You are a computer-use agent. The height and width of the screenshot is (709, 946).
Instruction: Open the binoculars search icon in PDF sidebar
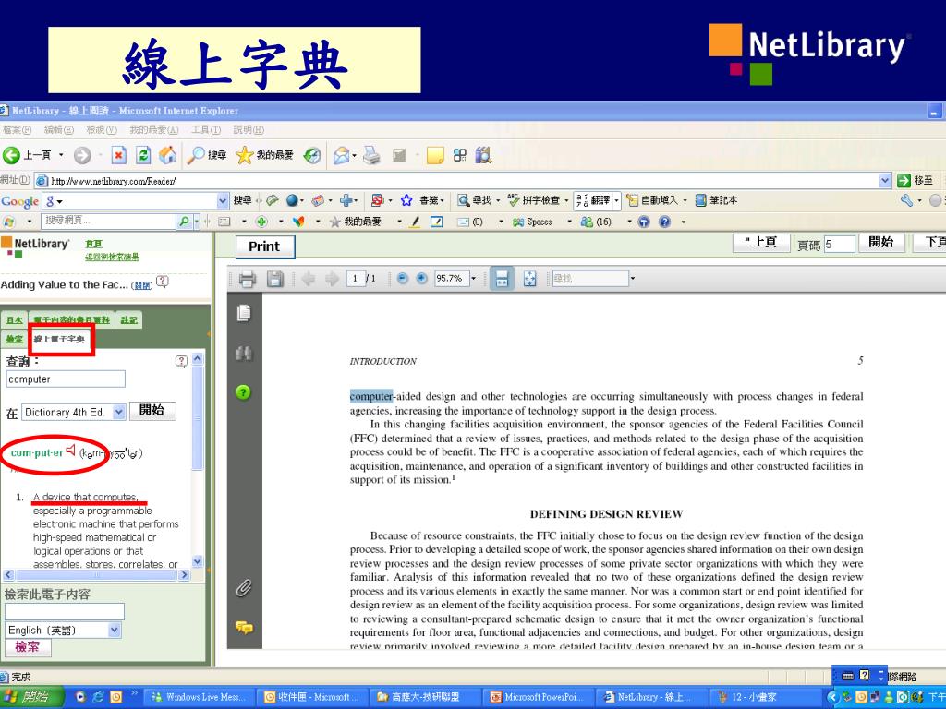point(244,354)
